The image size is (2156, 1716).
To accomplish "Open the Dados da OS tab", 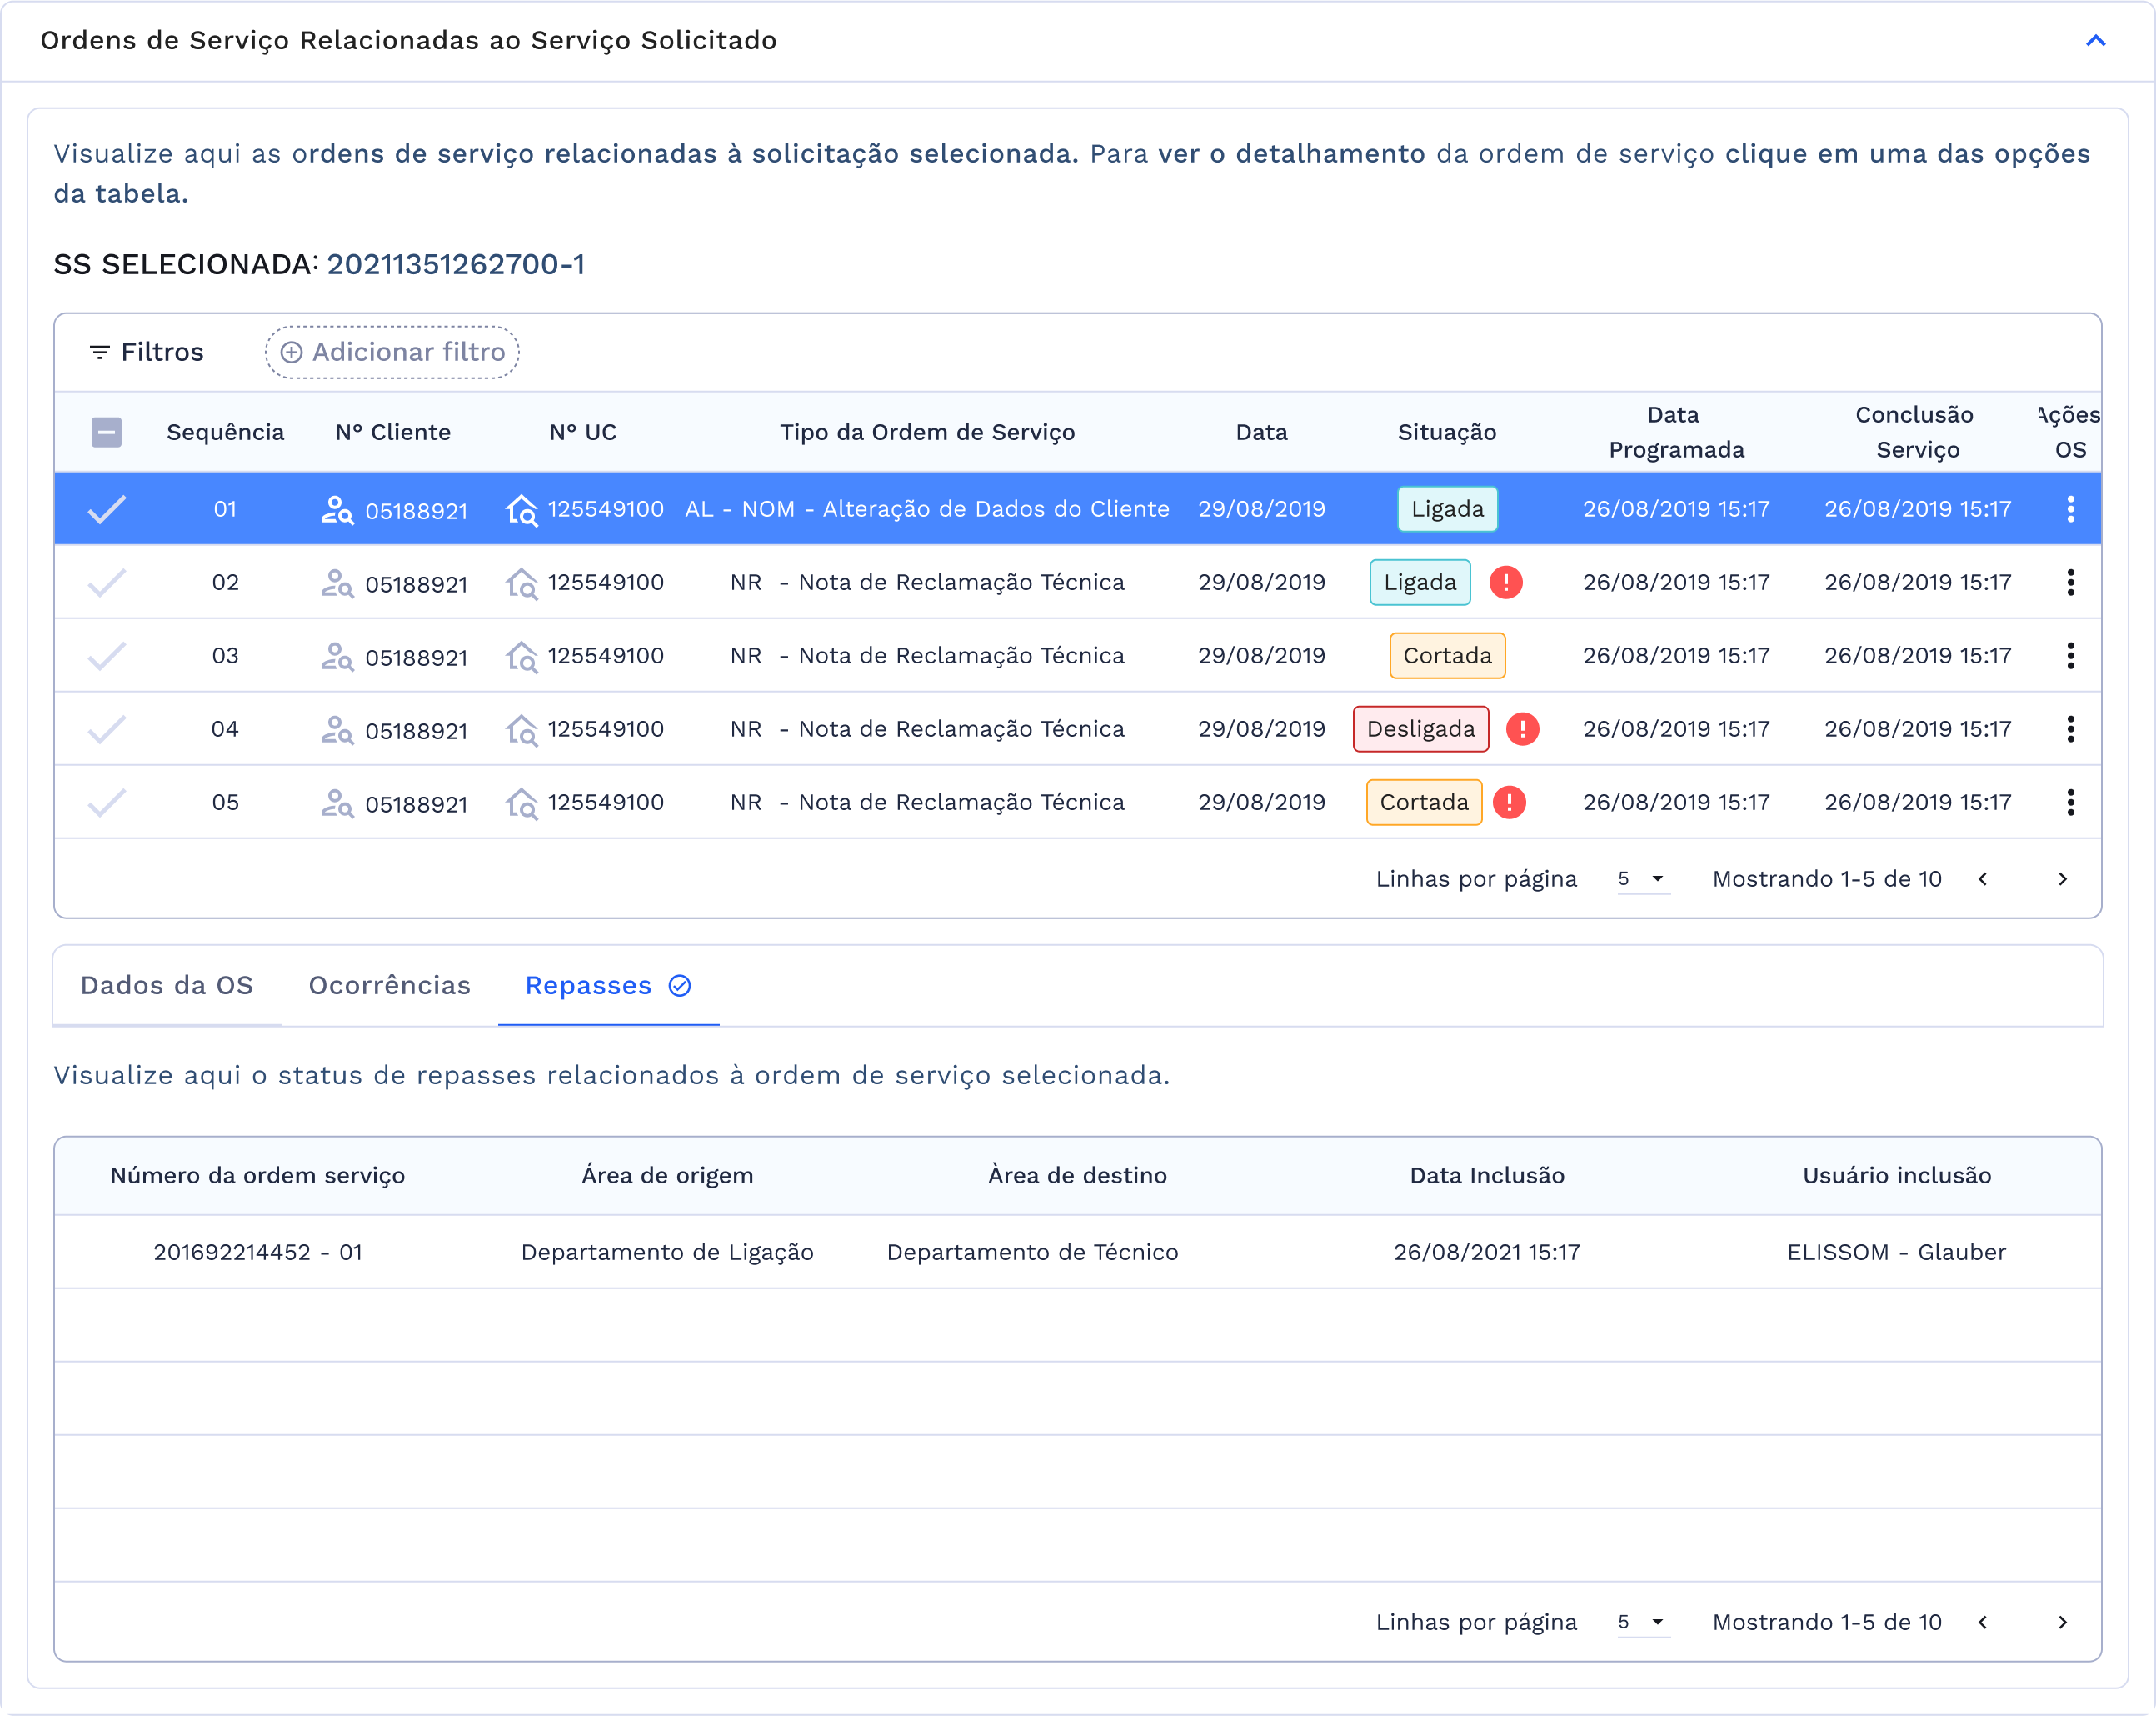I will 166,986.
